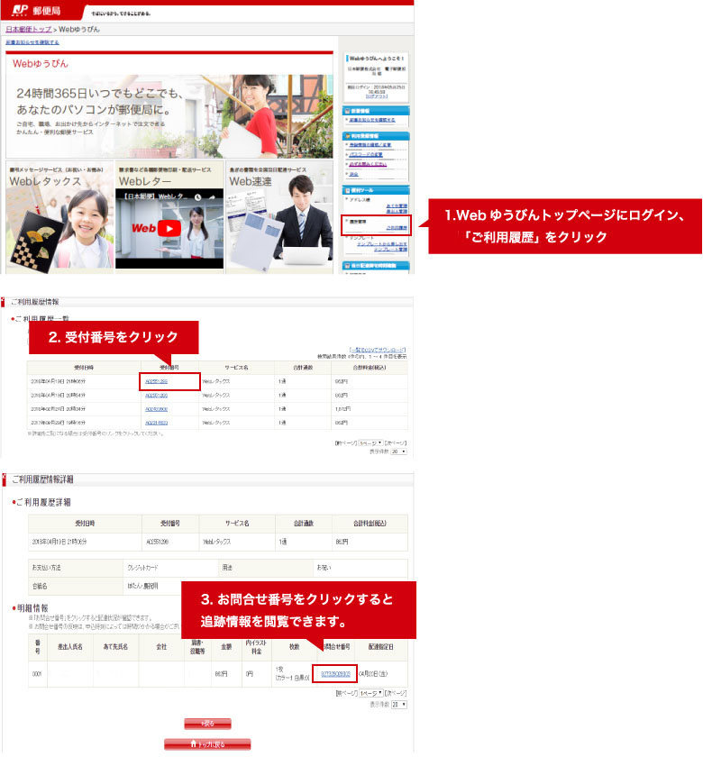Click 新着お知らせ link below breadcrumb
Screen dimensions: 703x757
[x=32, y=42]
